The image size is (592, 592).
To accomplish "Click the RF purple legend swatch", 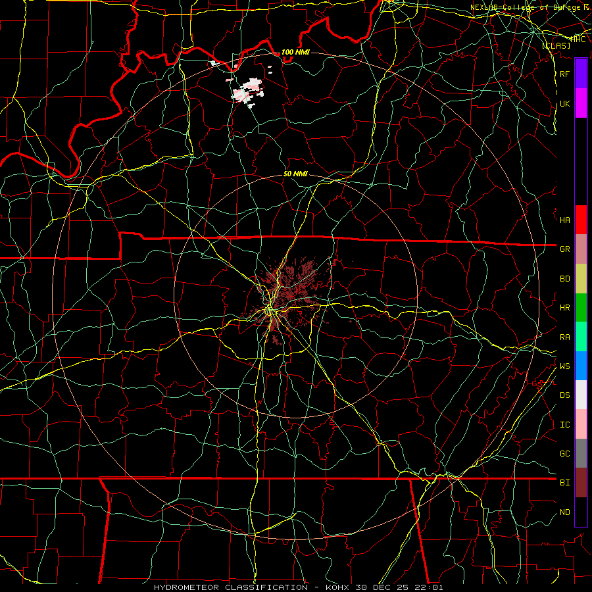I will click(581, 74).
